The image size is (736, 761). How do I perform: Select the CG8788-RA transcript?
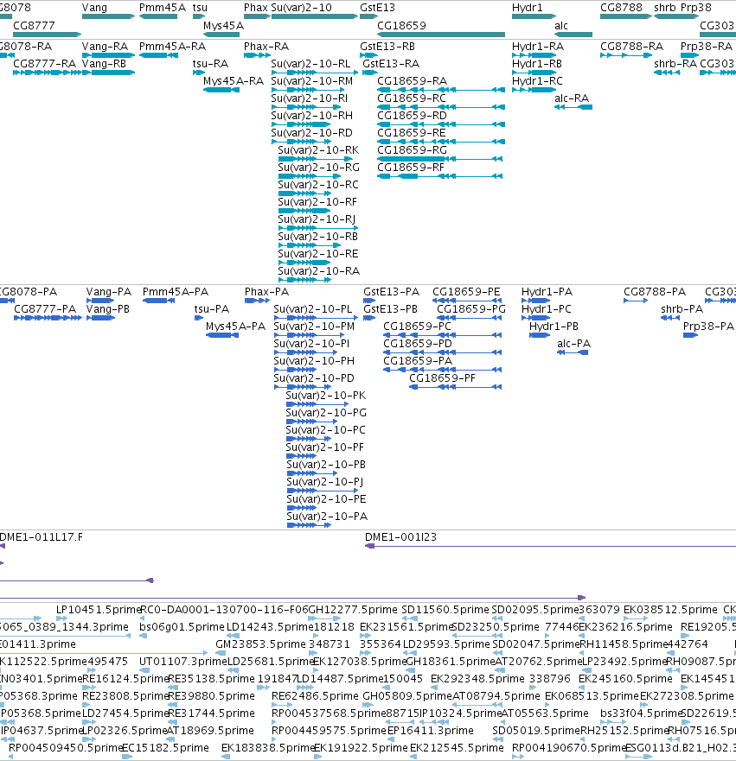tap(625, 55)
